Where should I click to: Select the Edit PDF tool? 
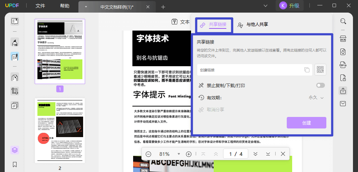pos(15,56)
